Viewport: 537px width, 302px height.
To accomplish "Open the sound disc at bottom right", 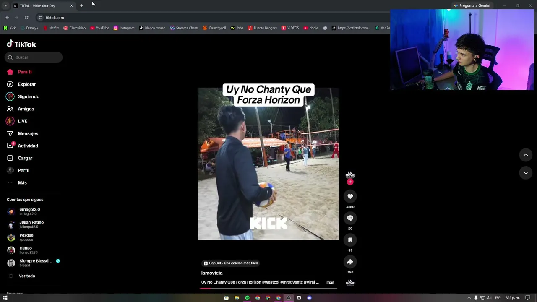I will 350,283.
